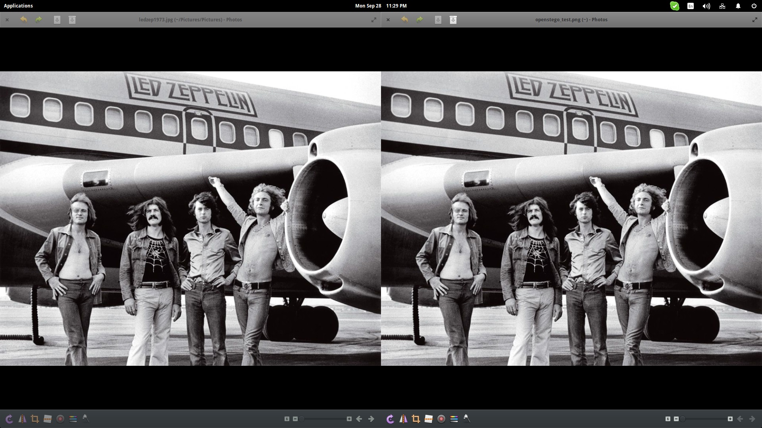Close the ledzep1973.jpg Photos window

[7, 20]
